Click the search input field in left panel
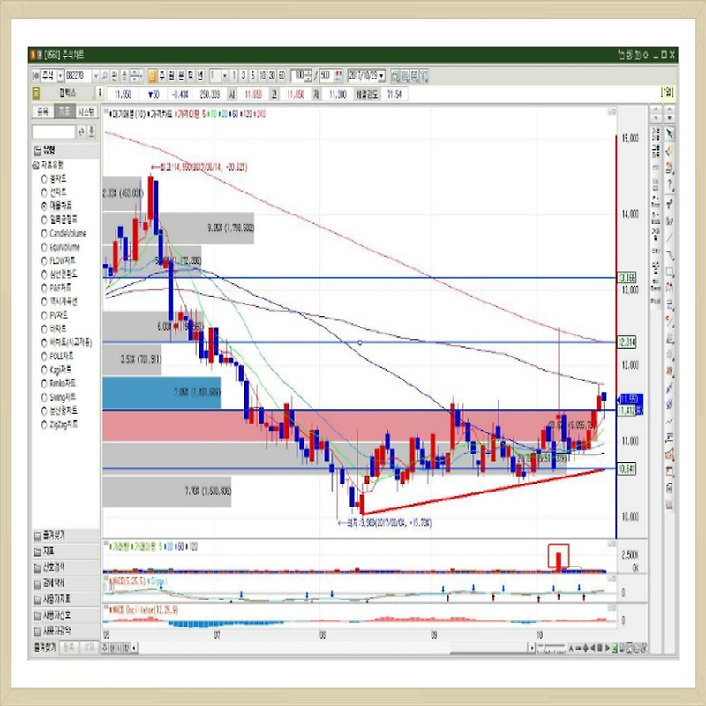The image size is (706, 706). (x=54, y=131)
